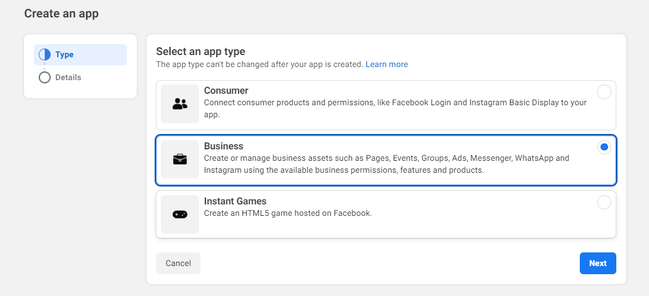The image size is (649, 296).
Task: Click the Business briefcase icon
Action: pyautogui.click(x=180, y=159)
